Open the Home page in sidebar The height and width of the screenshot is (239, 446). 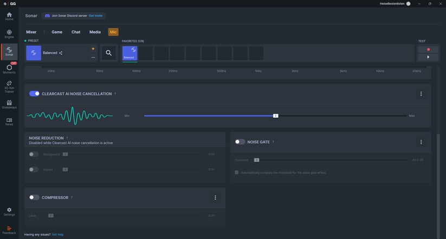pyautogui.click(x=9, y=16)
